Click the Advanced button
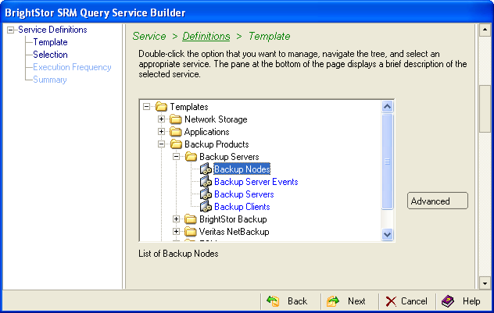Image resolution: width=494 pixels, height=313 pixels. [x=437, y=201]
